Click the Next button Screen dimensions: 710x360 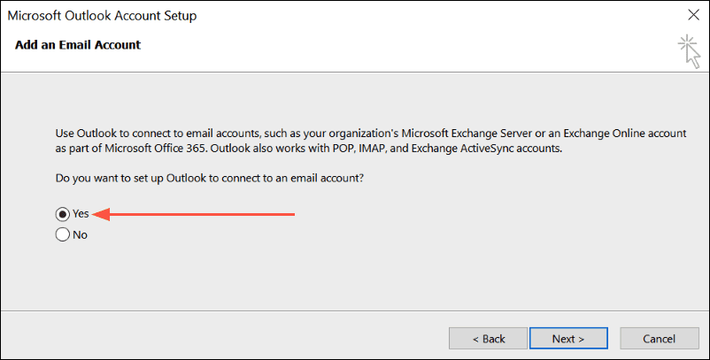pos(568,339)
